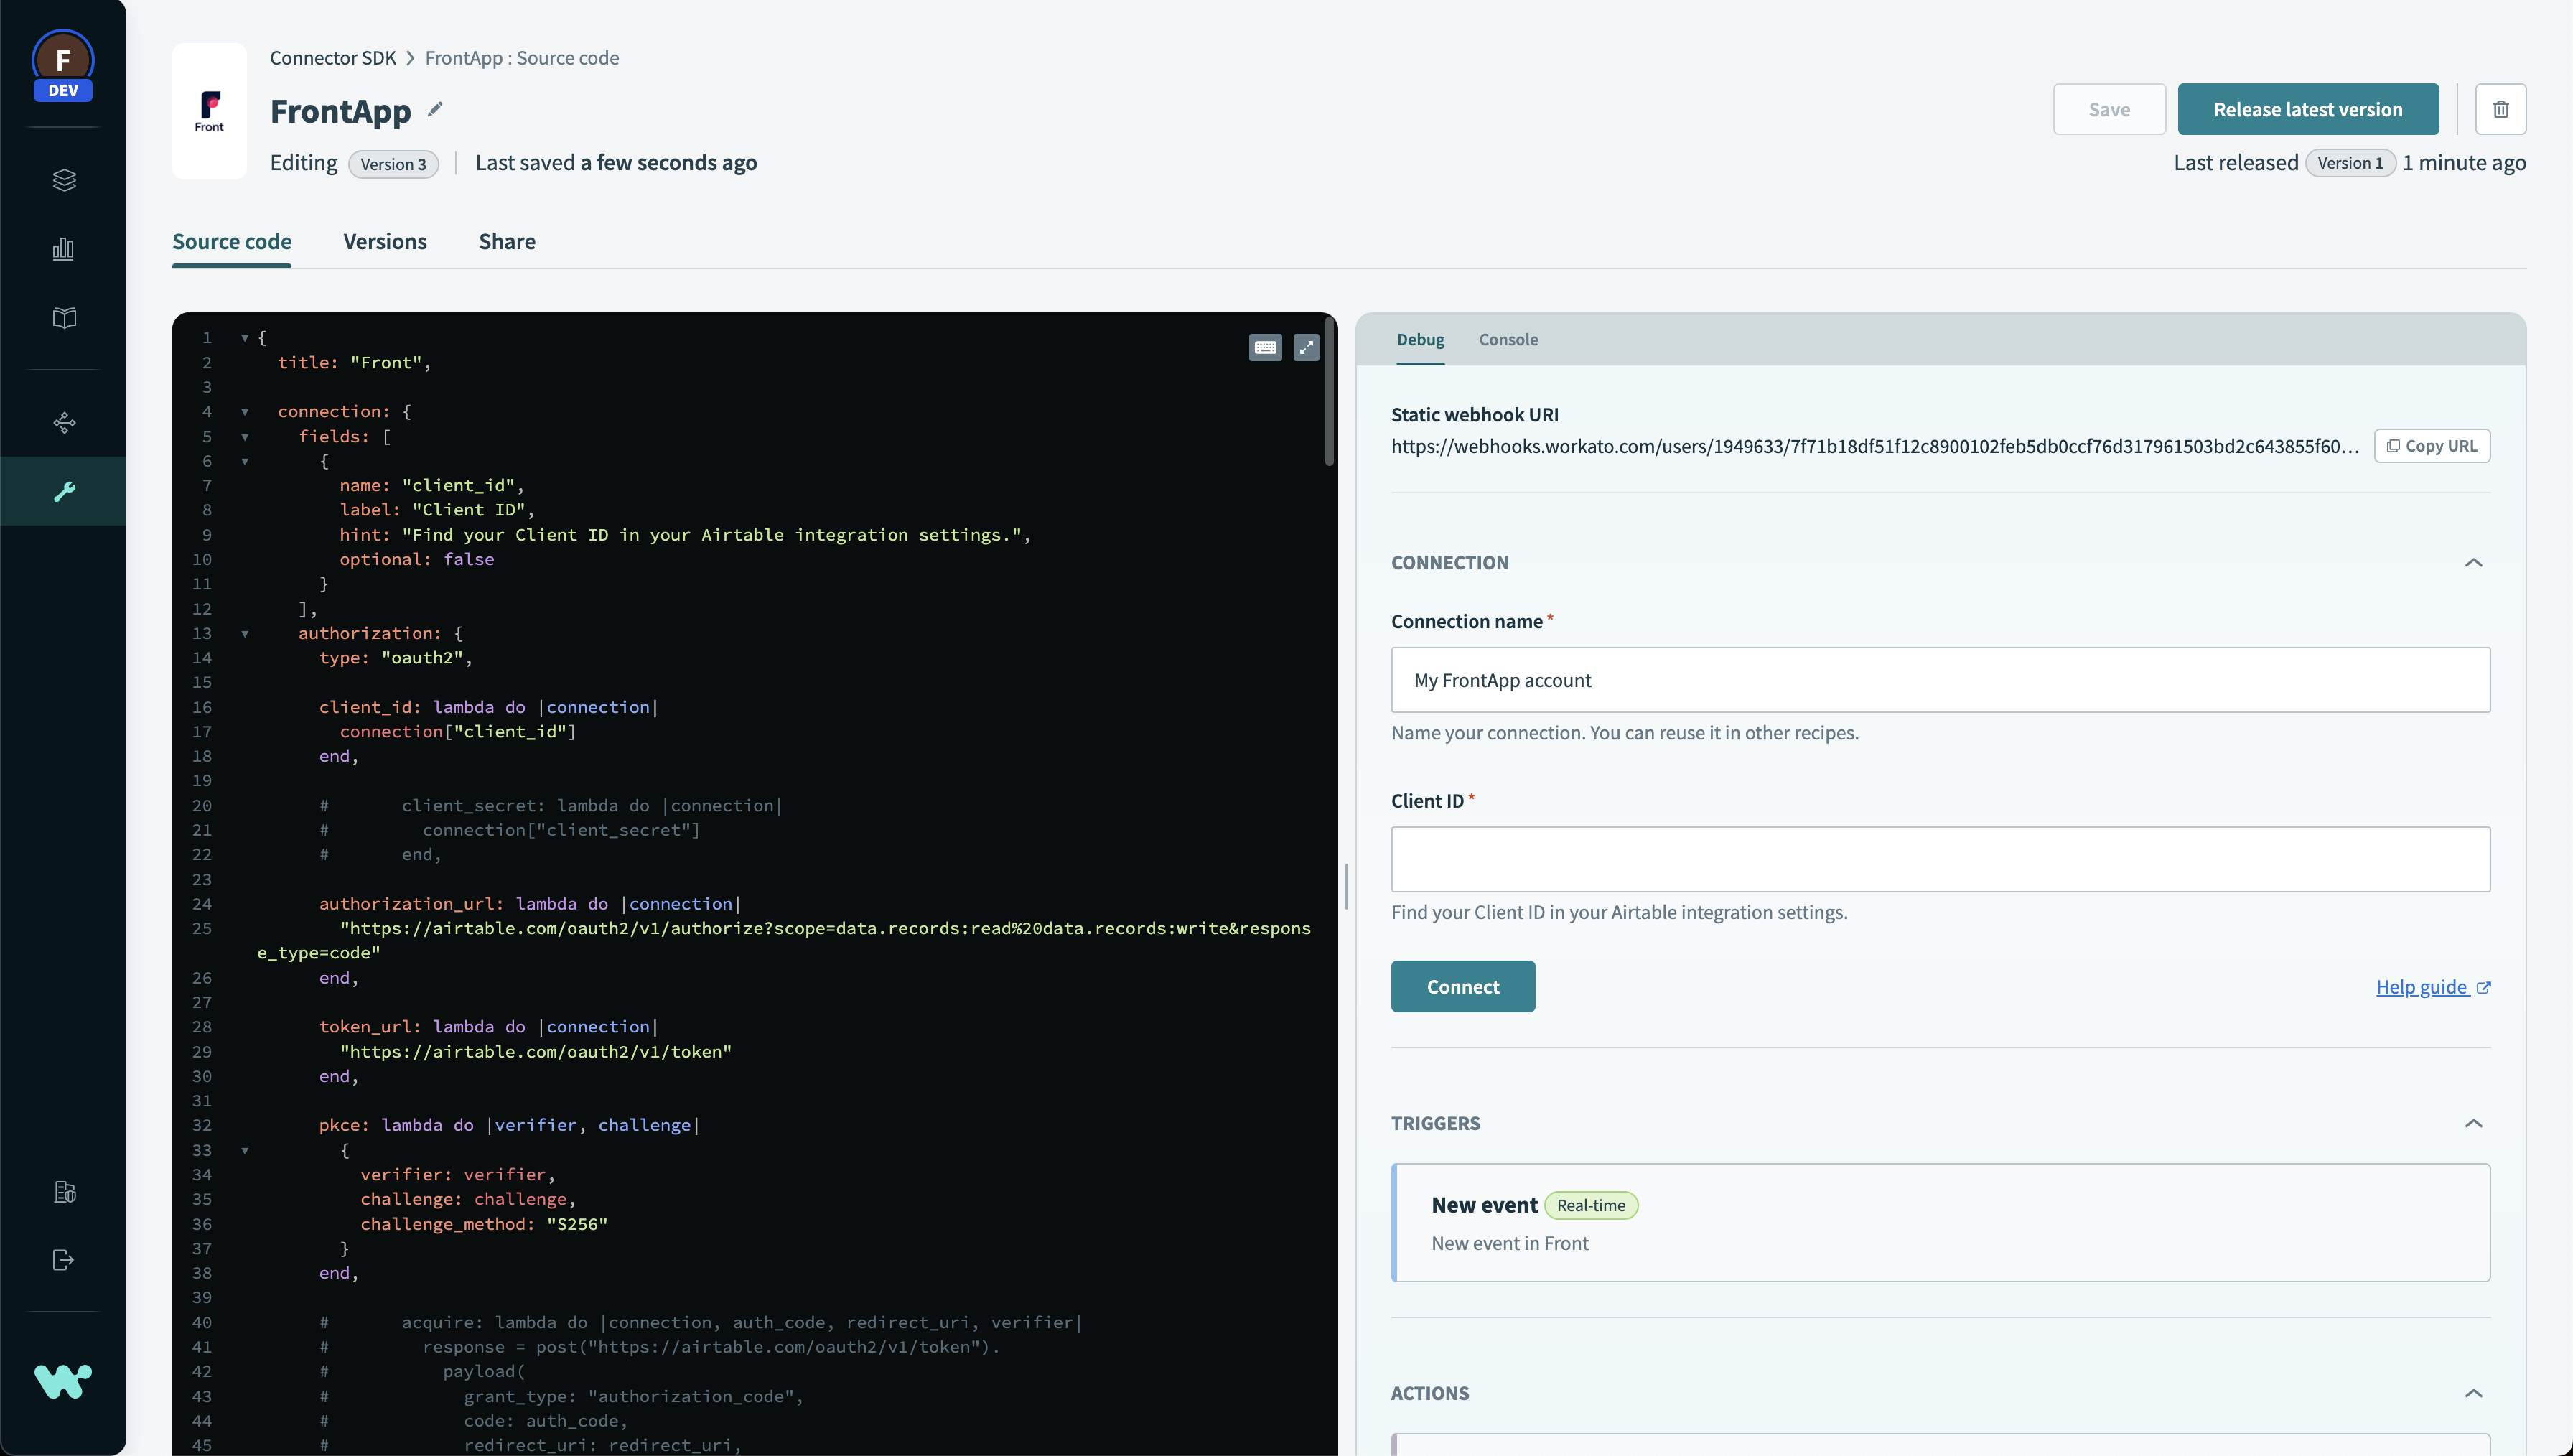Collapse the ACTIONS section chevron

tap(2474, 1392)
